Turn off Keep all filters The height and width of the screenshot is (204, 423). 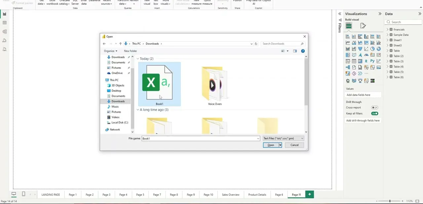point(374,114)
